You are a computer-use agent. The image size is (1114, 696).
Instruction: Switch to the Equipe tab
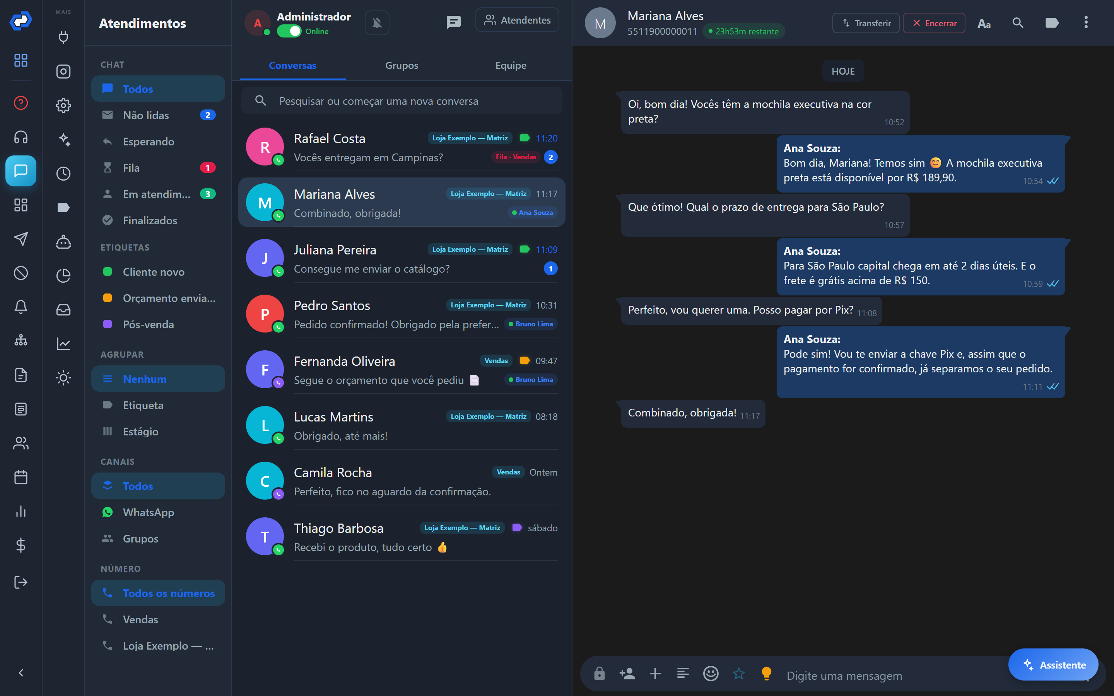pos(511,65)
